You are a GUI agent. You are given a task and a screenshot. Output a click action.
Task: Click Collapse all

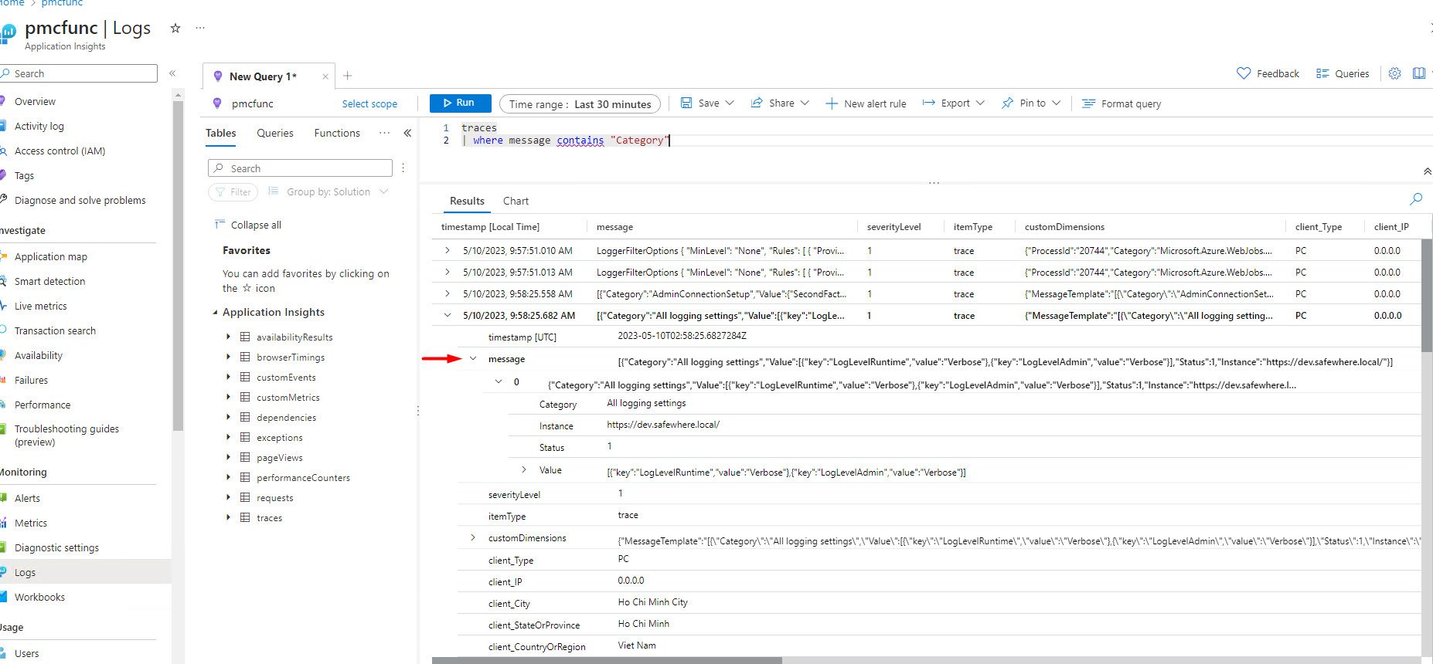click(248, 225)
